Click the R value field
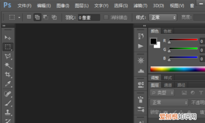The height and width of the screenshot is (123, 205). point(202,41)
